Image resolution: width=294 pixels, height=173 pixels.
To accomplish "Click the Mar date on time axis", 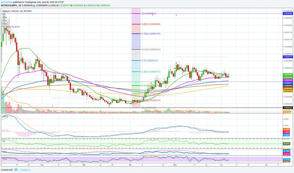I will coord(84,165).
